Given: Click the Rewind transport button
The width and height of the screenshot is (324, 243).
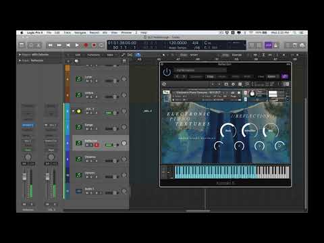Looking at the screenshot, I should point(50,45).
